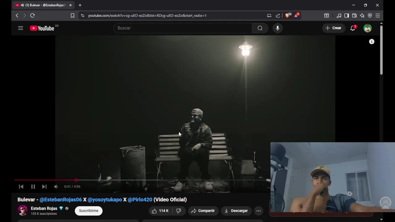Toggle the browser sidebar panel
395x222 pixels.
pos(347,15)
